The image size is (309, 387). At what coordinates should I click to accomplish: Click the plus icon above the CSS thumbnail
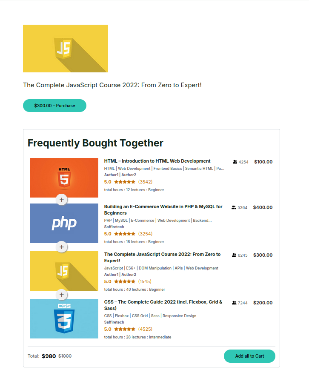click(62, 295)
